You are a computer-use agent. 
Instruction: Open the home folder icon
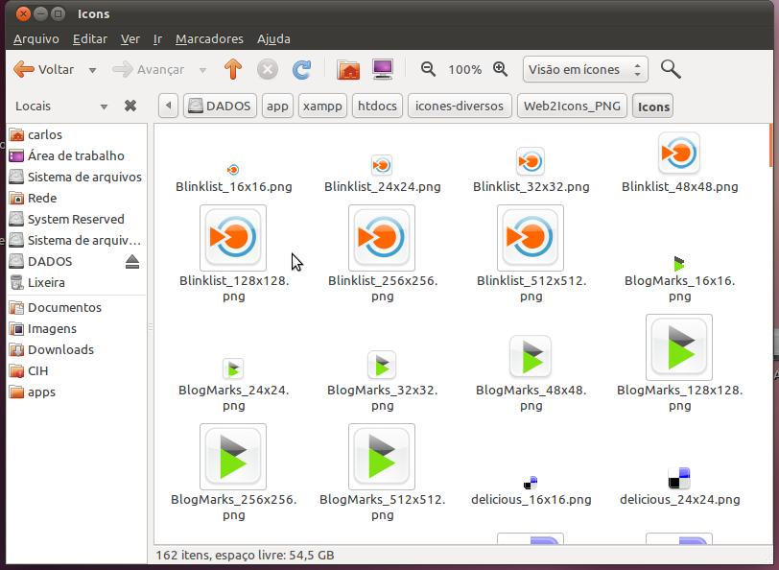click(348, 69)
